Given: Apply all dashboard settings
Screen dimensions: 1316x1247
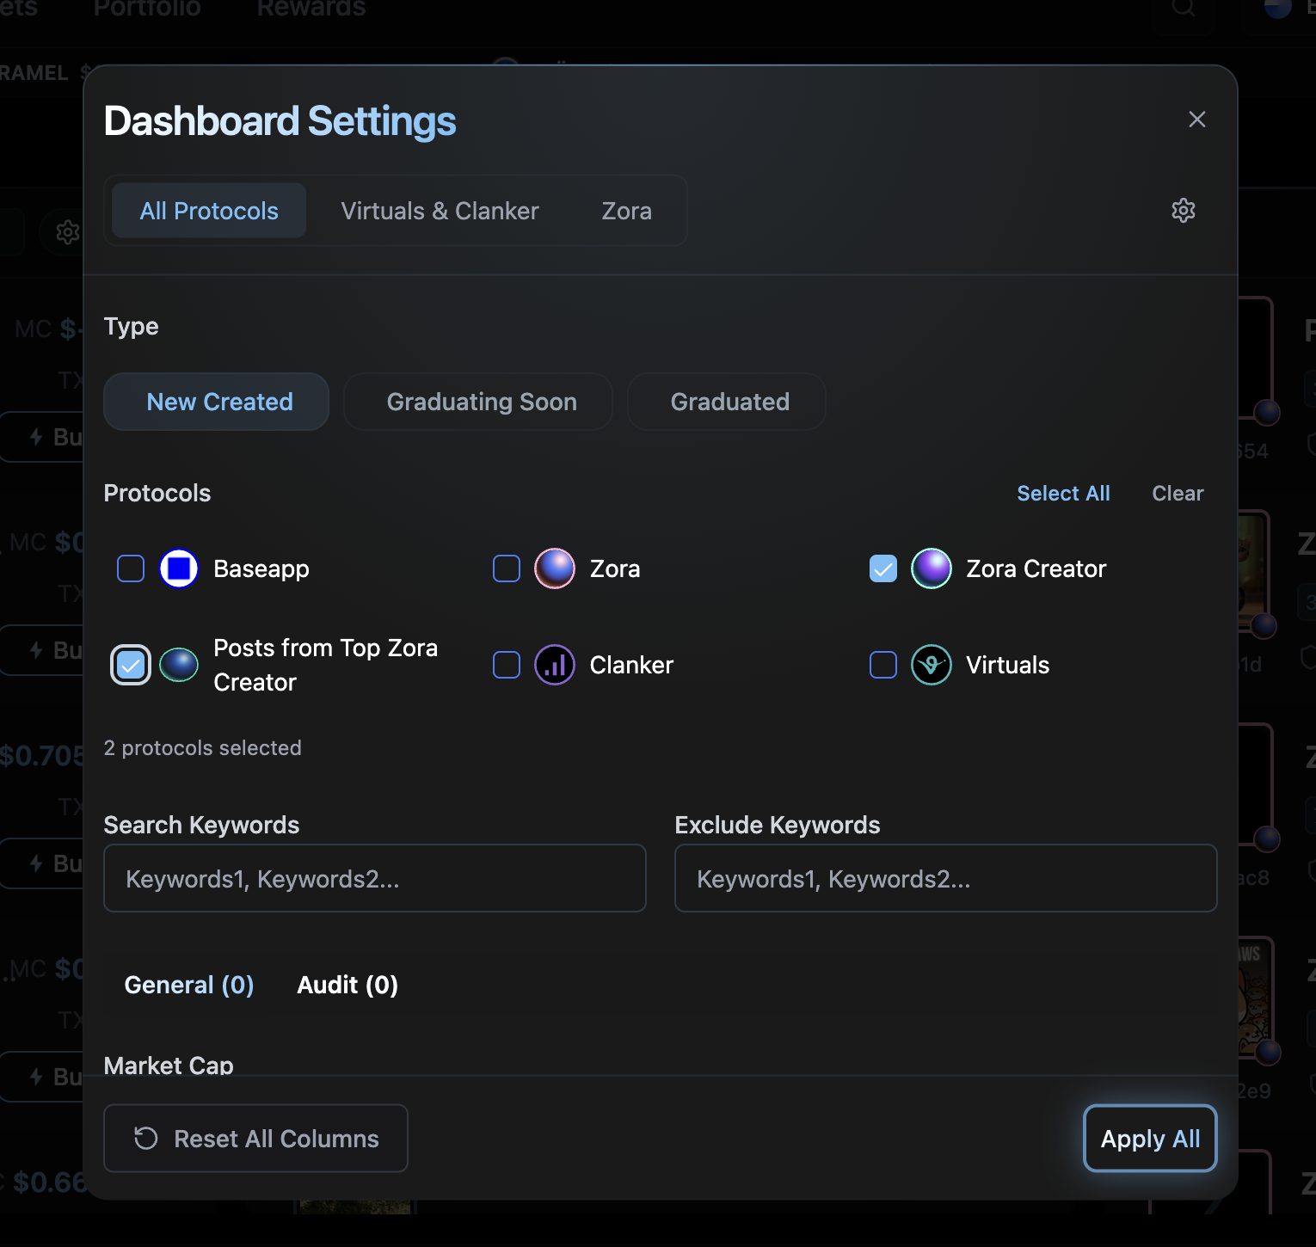Looking at the screenshot, I should point(1150,1139).
